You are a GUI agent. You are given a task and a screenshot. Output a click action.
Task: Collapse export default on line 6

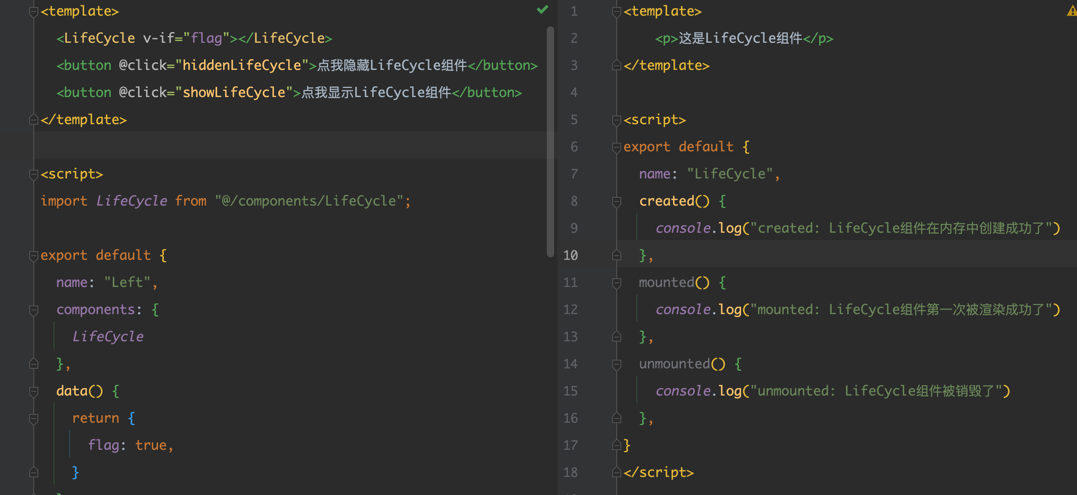[x=616, y=147]
